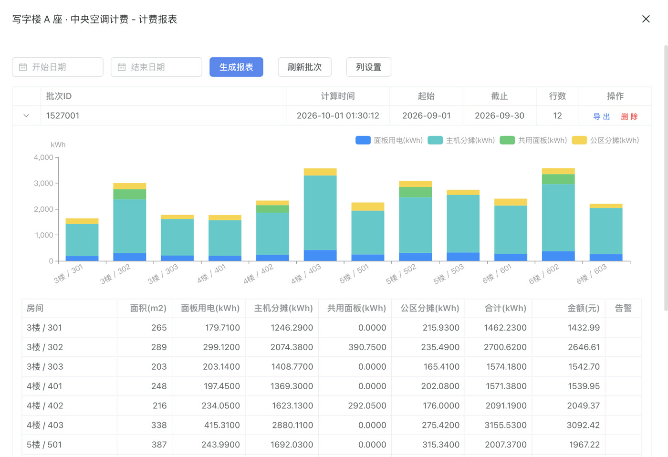The image size is (668, 457).
Task: Click the 面积(m2) column header
Action: [145, 308]
